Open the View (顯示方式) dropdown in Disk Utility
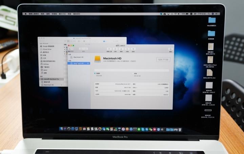The image size is (244, 154). 71,49
